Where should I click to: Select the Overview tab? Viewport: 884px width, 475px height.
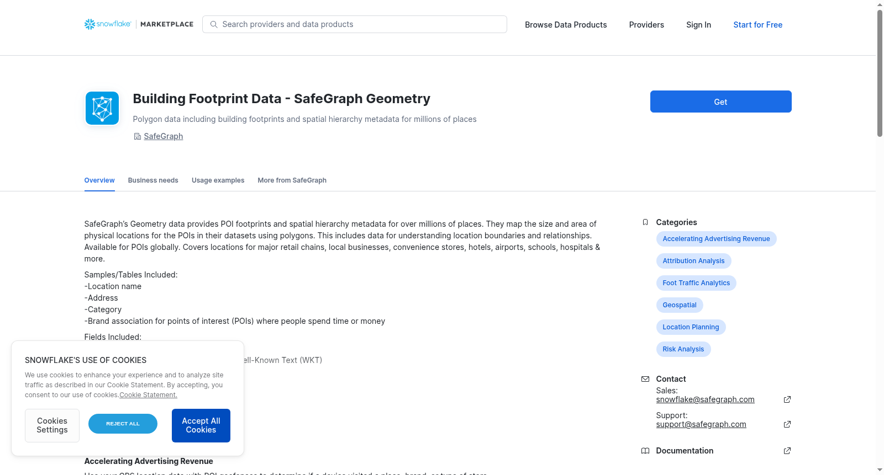coord(99,180)
